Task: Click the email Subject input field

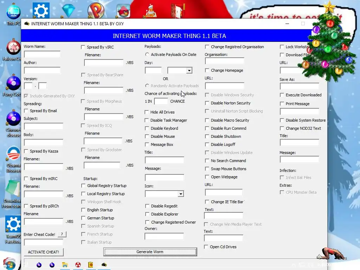Action: coord(44,126)
